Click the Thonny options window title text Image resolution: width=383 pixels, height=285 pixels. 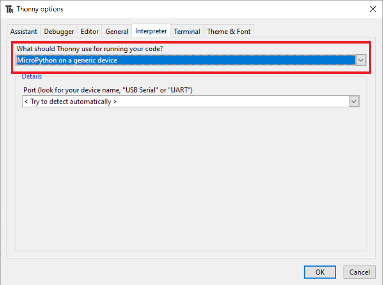point(40,9)
